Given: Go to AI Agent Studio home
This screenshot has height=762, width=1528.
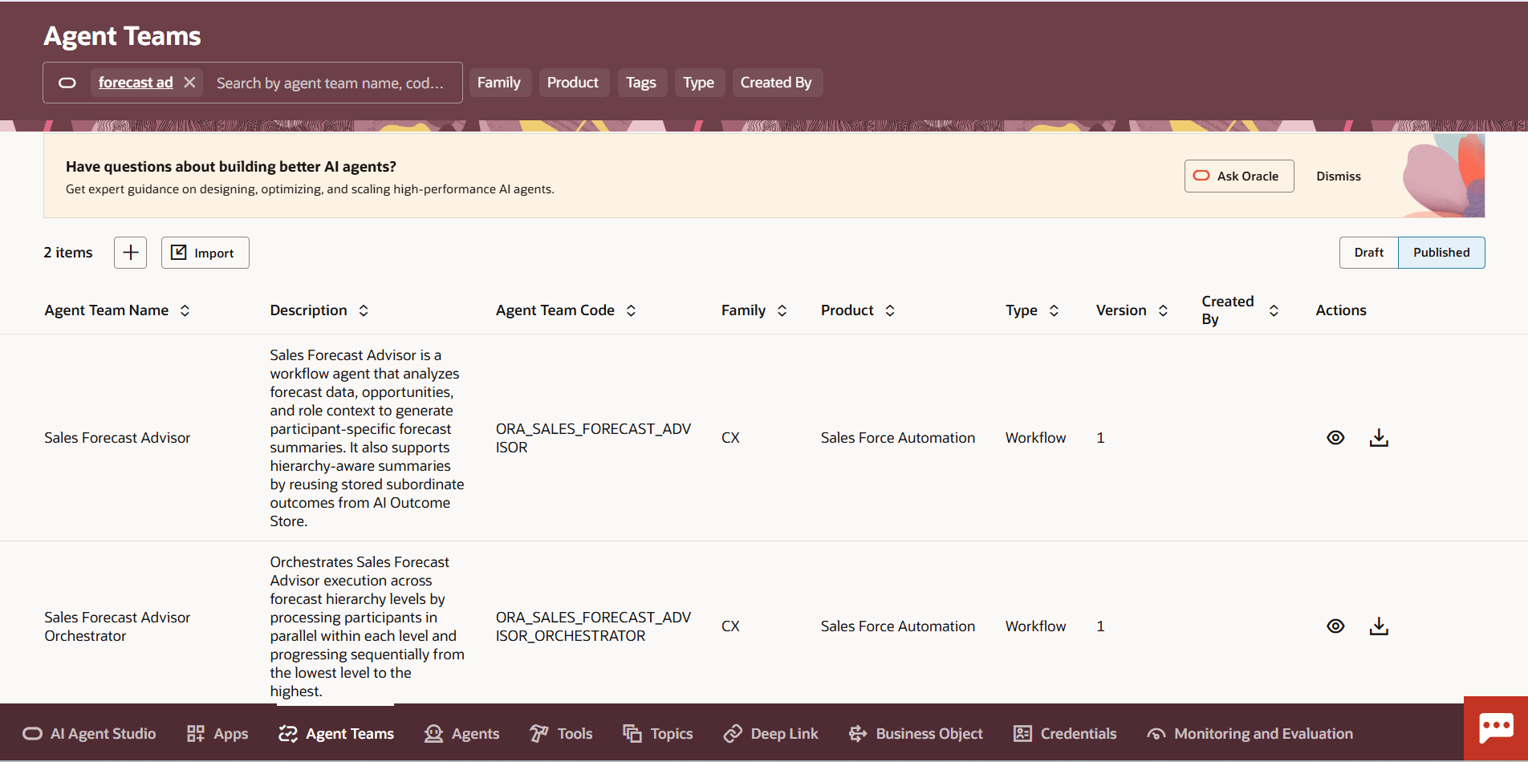Looking at the screenshot, I should tap(89, 734).
